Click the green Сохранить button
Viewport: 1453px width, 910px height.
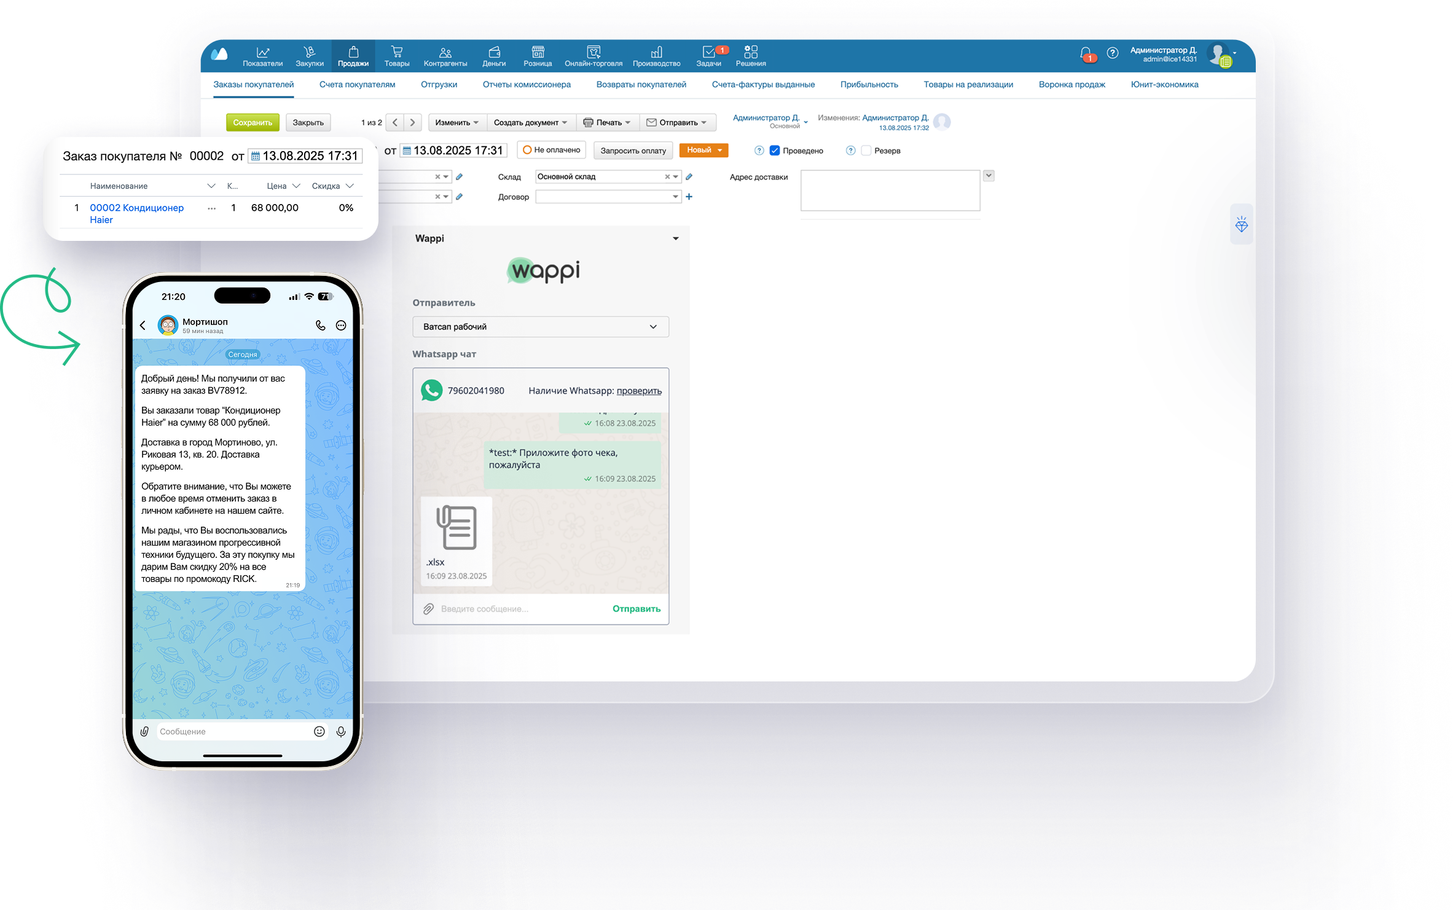coord(253,122)
